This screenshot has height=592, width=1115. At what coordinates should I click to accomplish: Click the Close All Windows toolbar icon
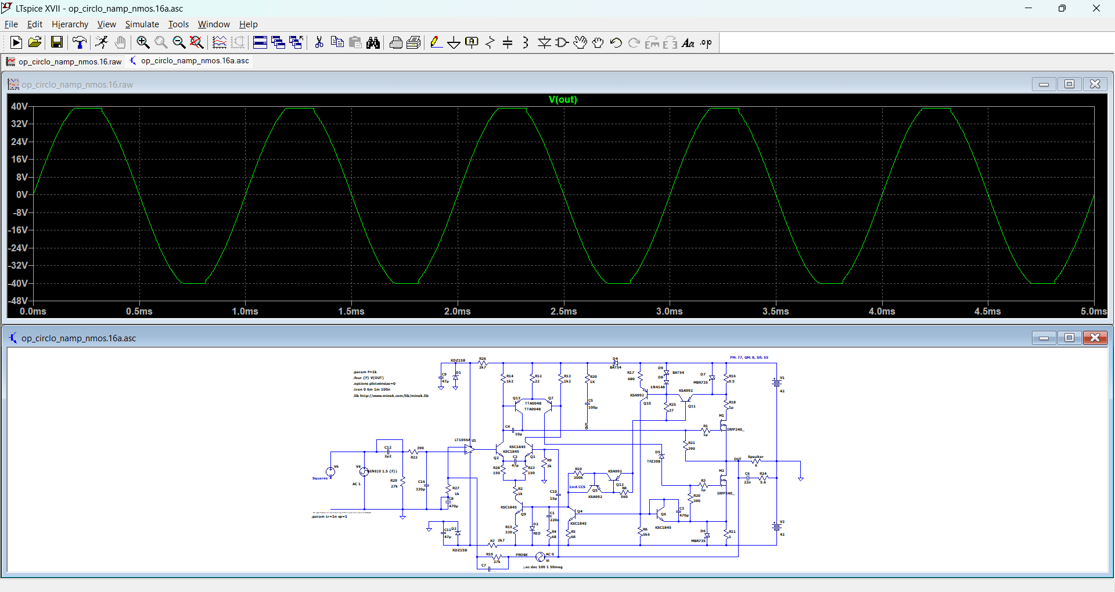pos(296,42)
